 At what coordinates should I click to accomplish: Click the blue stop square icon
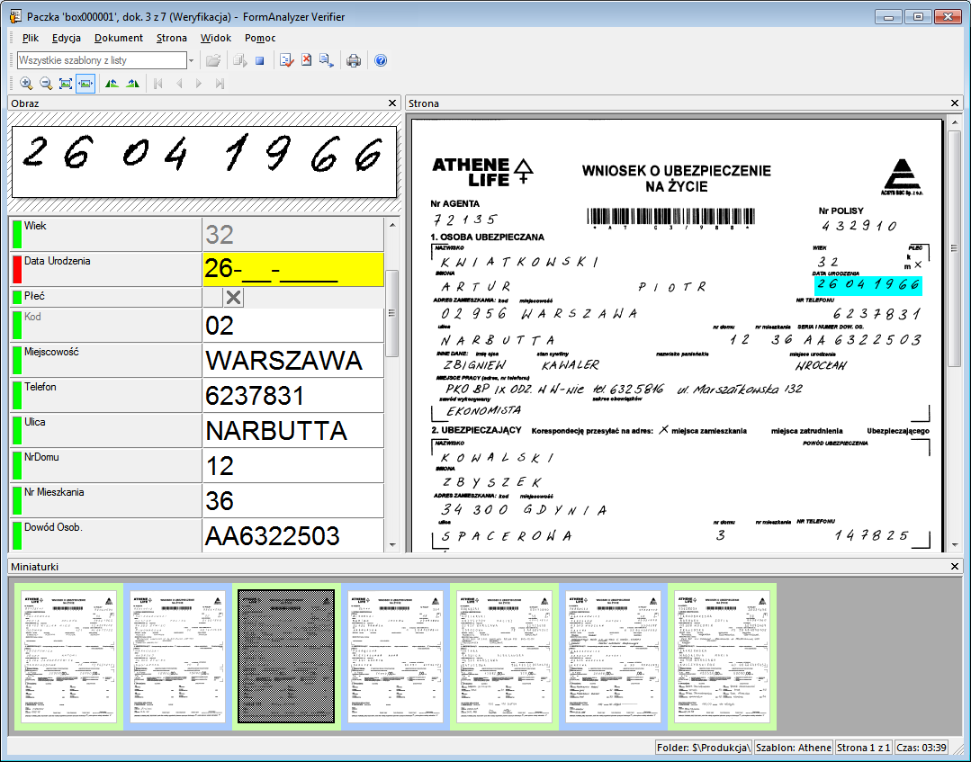pos(257,60)
